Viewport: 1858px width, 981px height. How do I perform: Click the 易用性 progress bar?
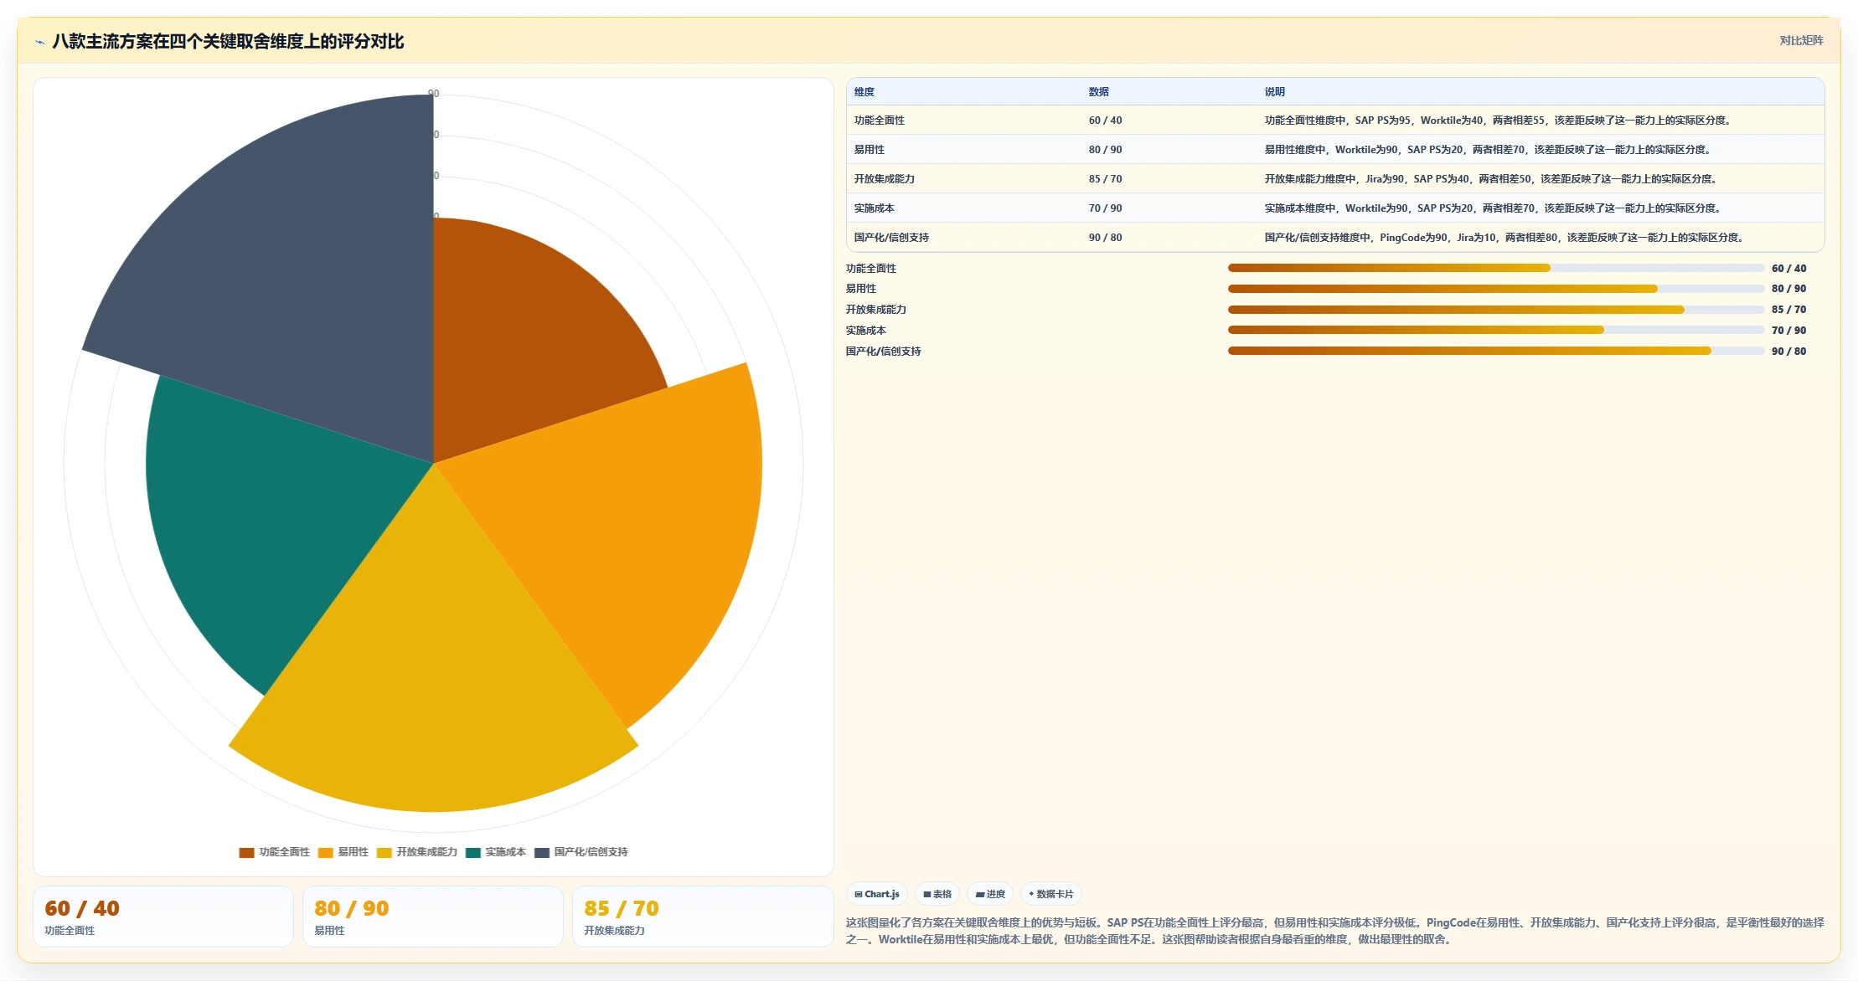(1496, 289)
